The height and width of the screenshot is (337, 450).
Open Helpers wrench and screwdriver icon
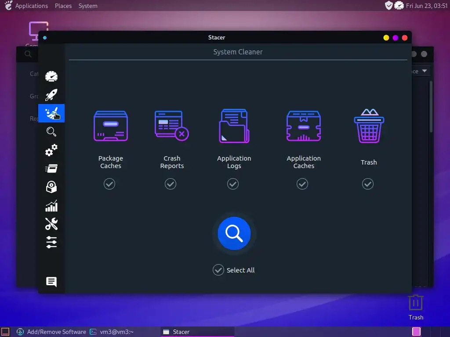pyautogui.click(x=51, y=224)
